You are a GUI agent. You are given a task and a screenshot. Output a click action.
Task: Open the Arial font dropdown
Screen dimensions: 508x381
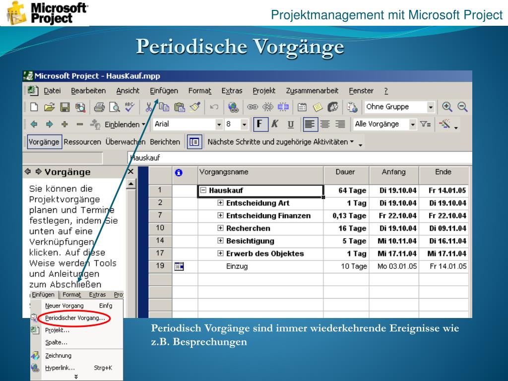219,125
